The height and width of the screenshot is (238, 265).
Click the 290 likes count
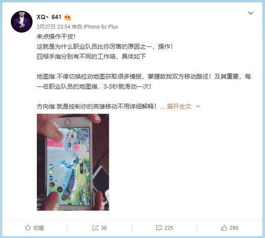pyautogui.click(x=234, y=228)
